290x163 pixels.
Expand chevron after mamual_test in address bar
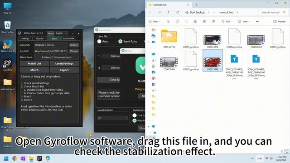tap(237, 12)
